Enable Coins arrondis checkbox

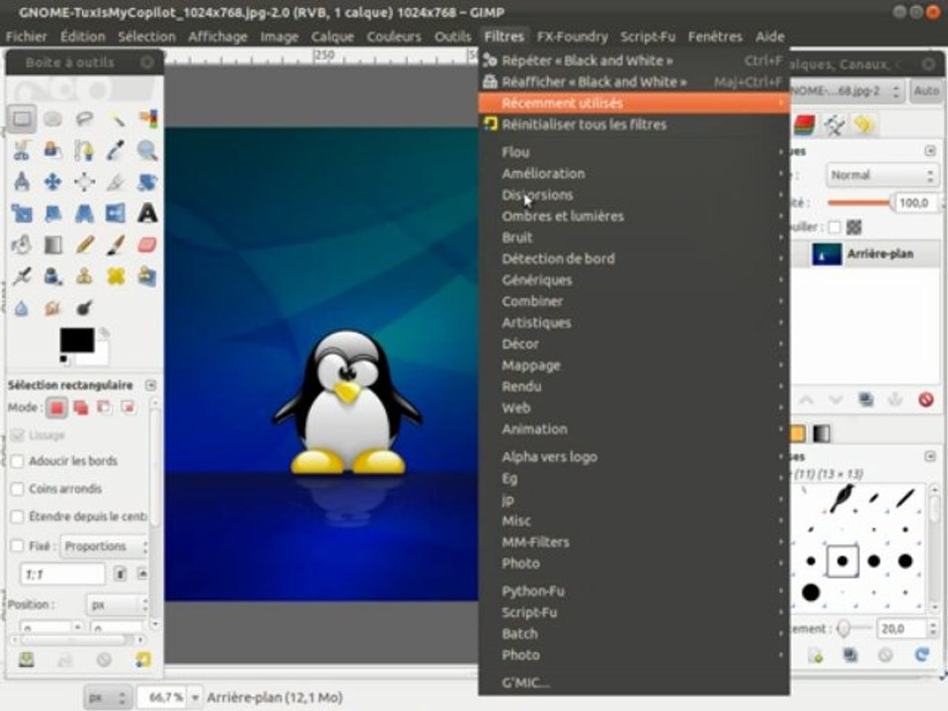(18, 489)
